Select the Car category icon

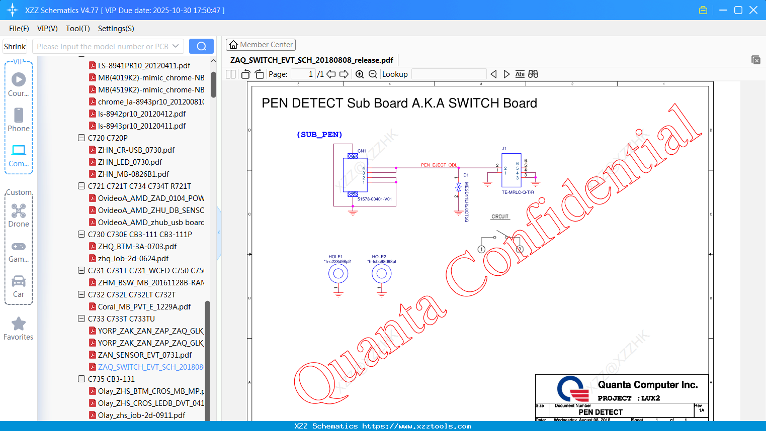point(19,286)
